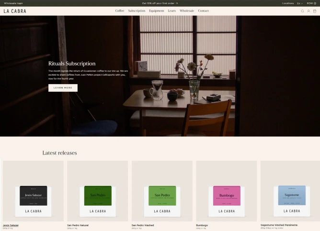
Task: Open the Coffee menu
Action: pos(120,11)
